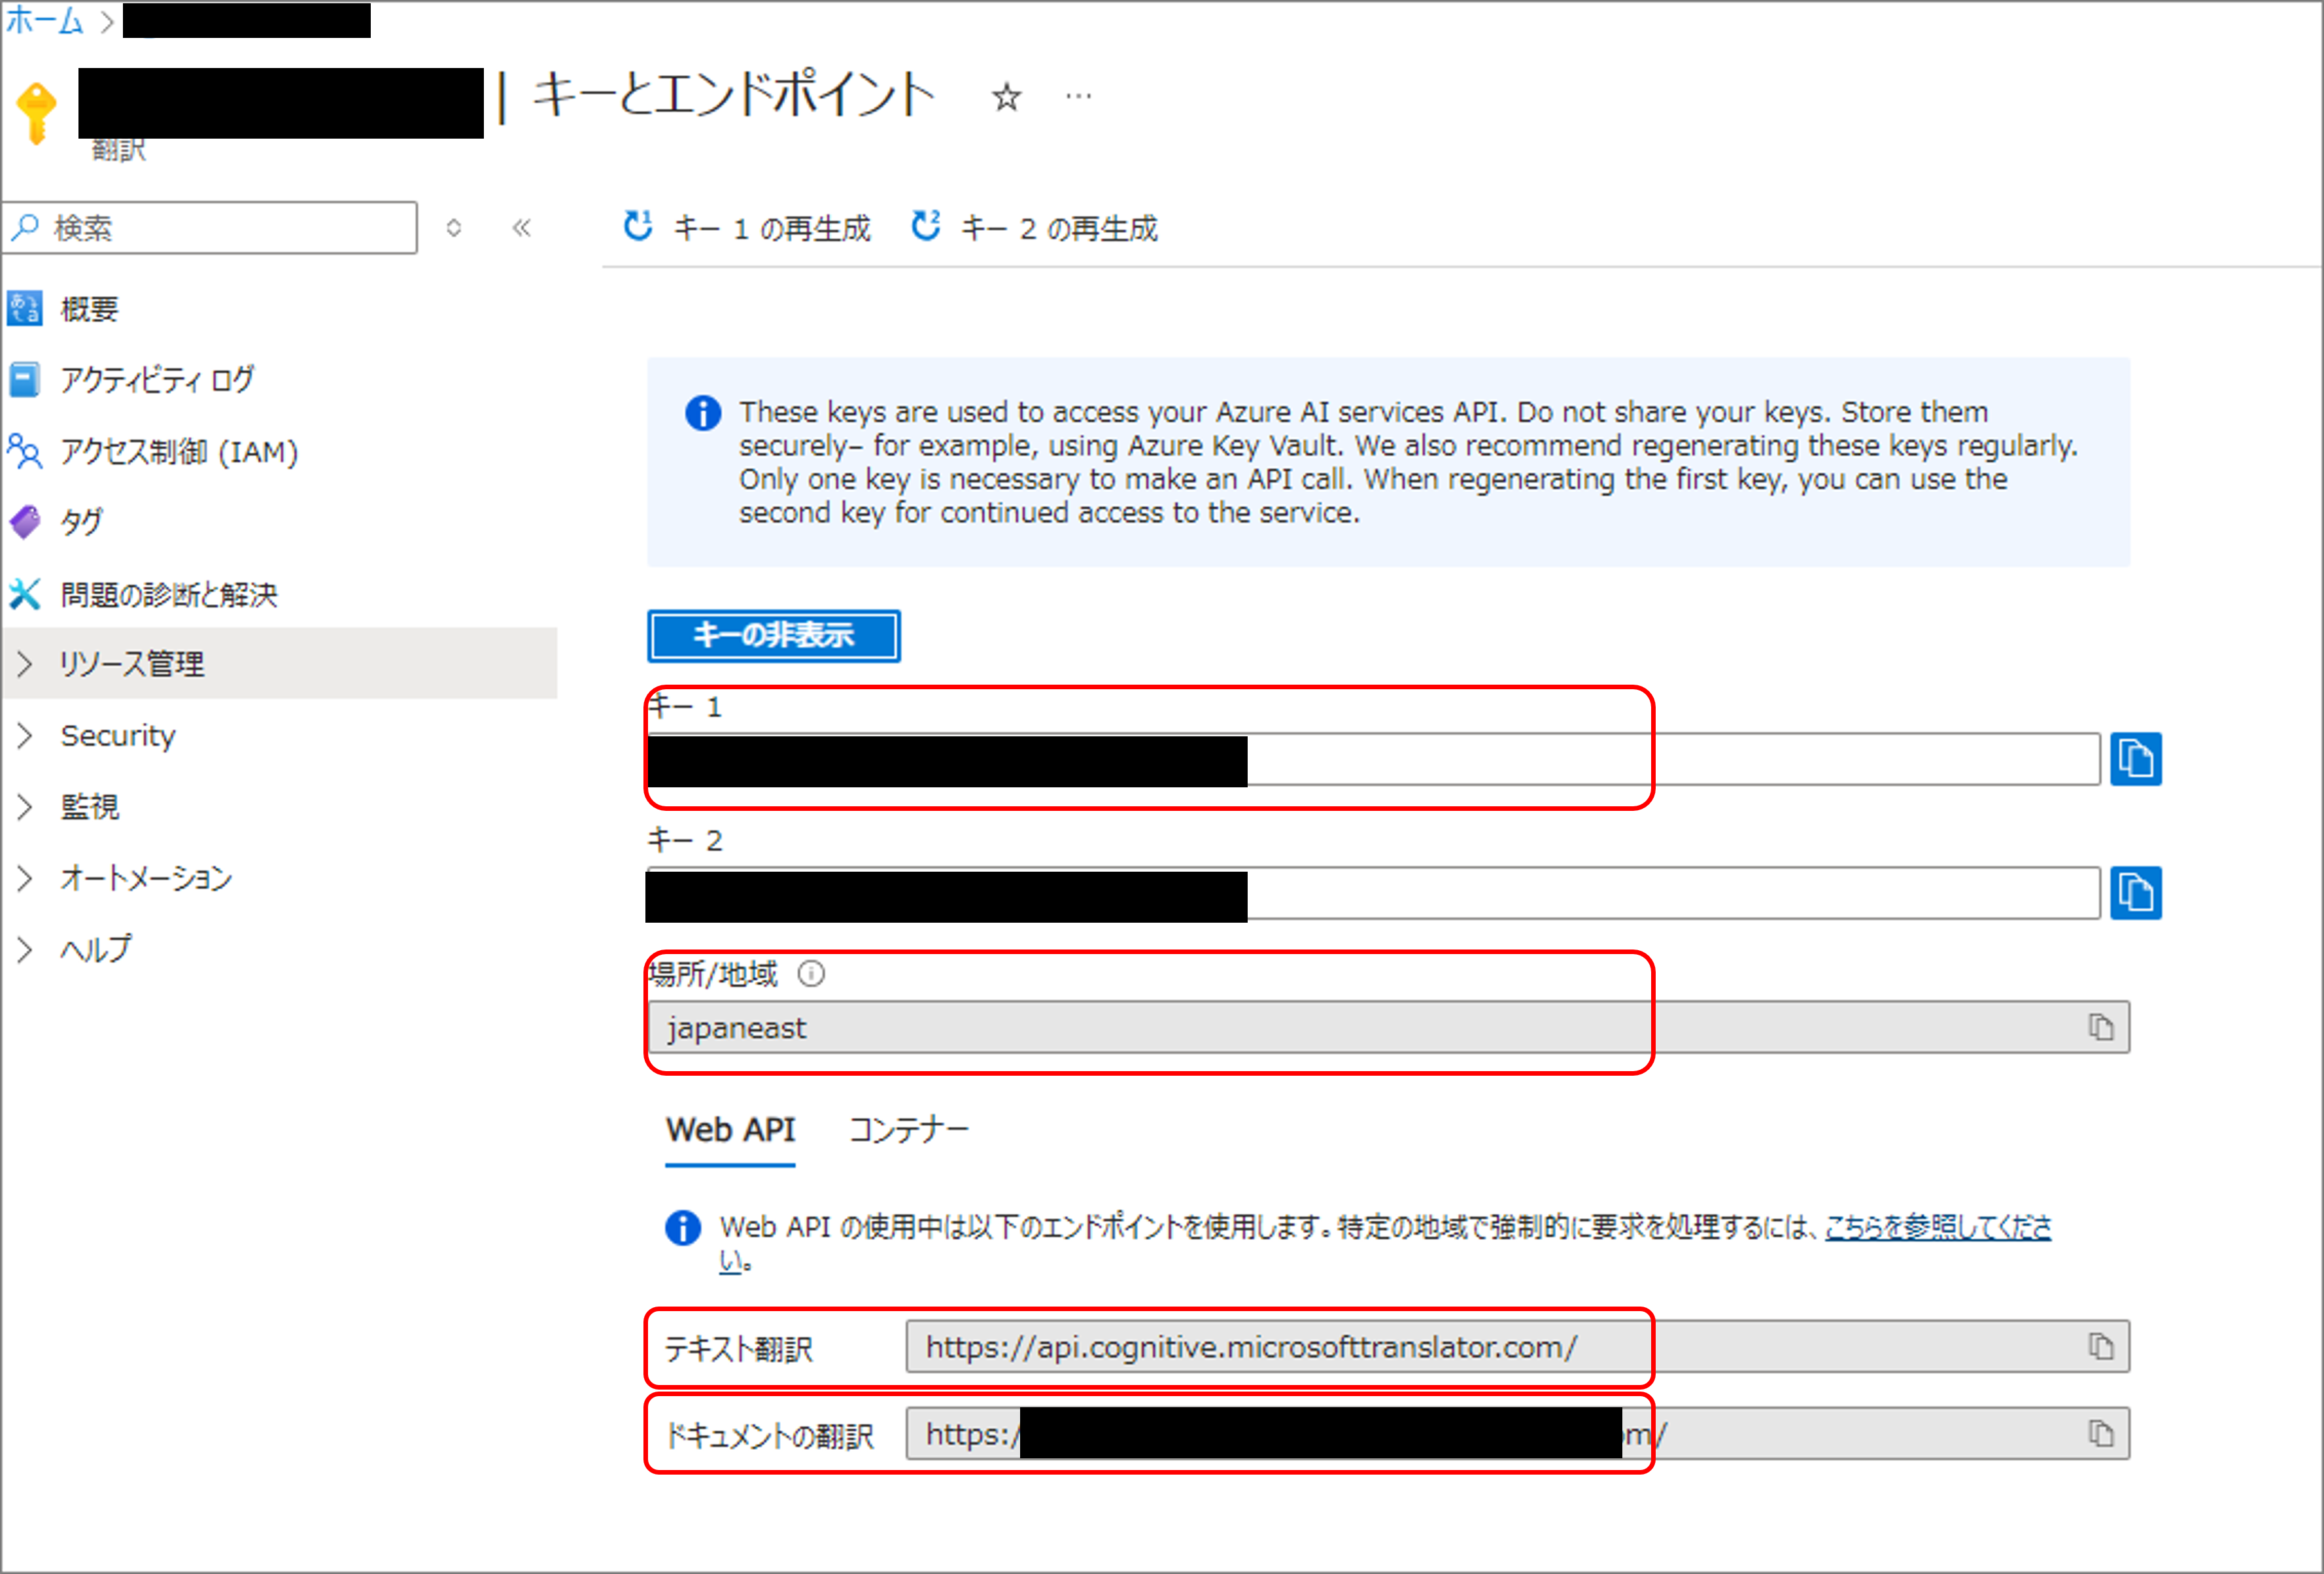Open the 概要 page from the sidebar
This screenshot has width=2324, height=1574.
point(89,308)
